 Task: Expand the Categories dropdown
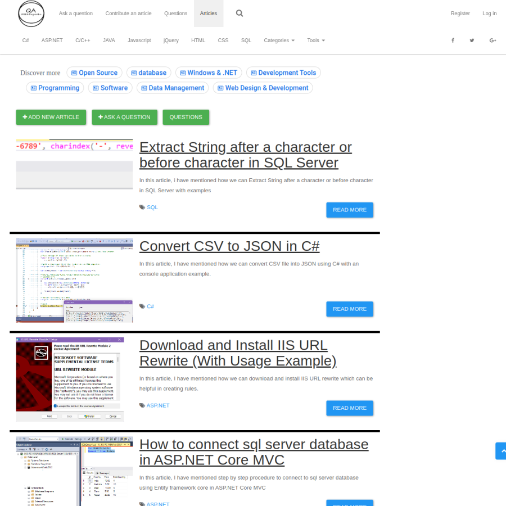[279, 40]
